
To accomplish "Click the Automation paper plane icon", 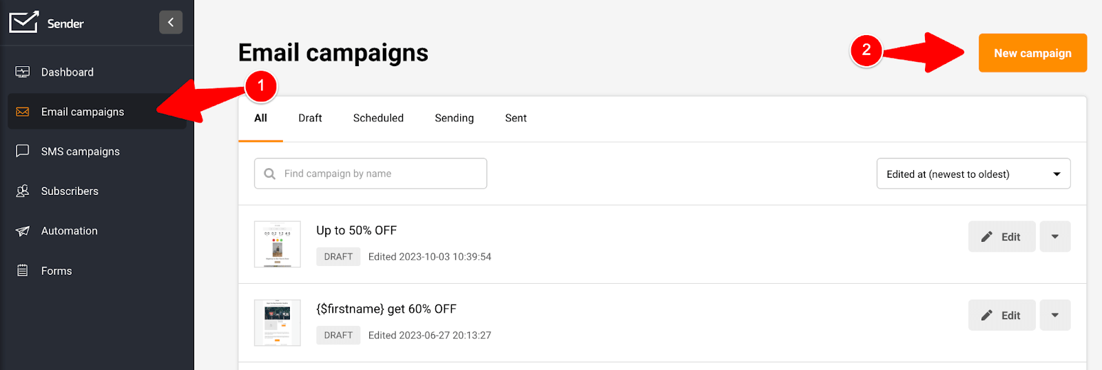I will [23, 231].
